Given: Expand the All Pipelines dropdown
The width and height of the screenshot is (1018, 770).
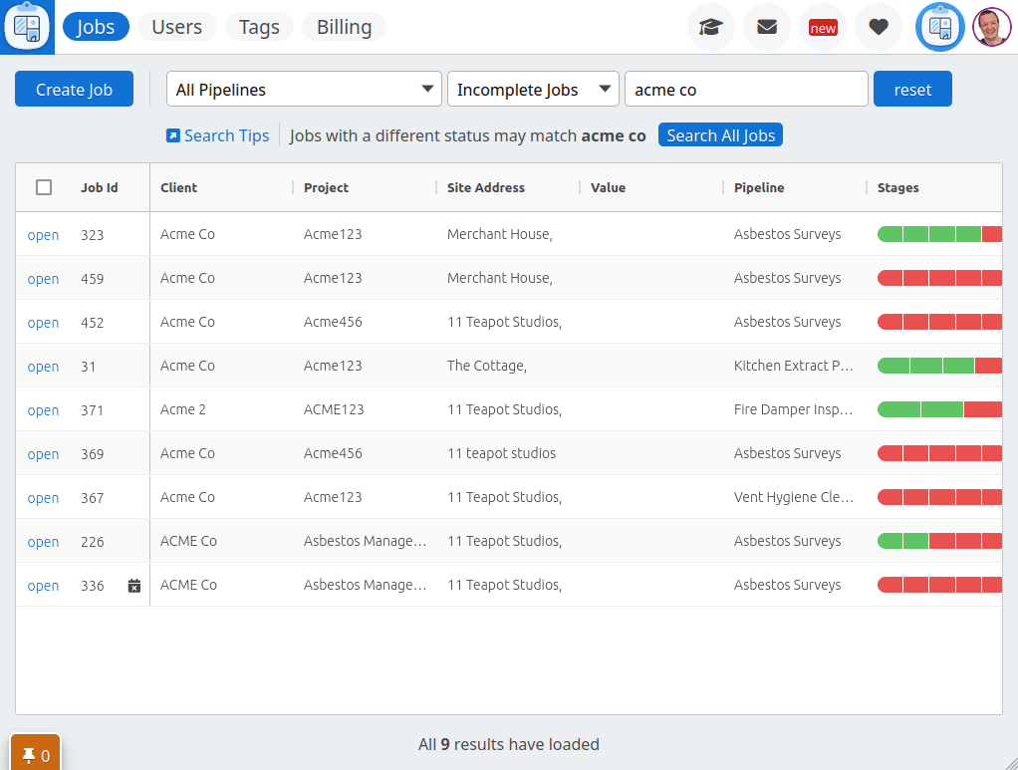Looking at the screenshot, I should (x=304, y=90).
